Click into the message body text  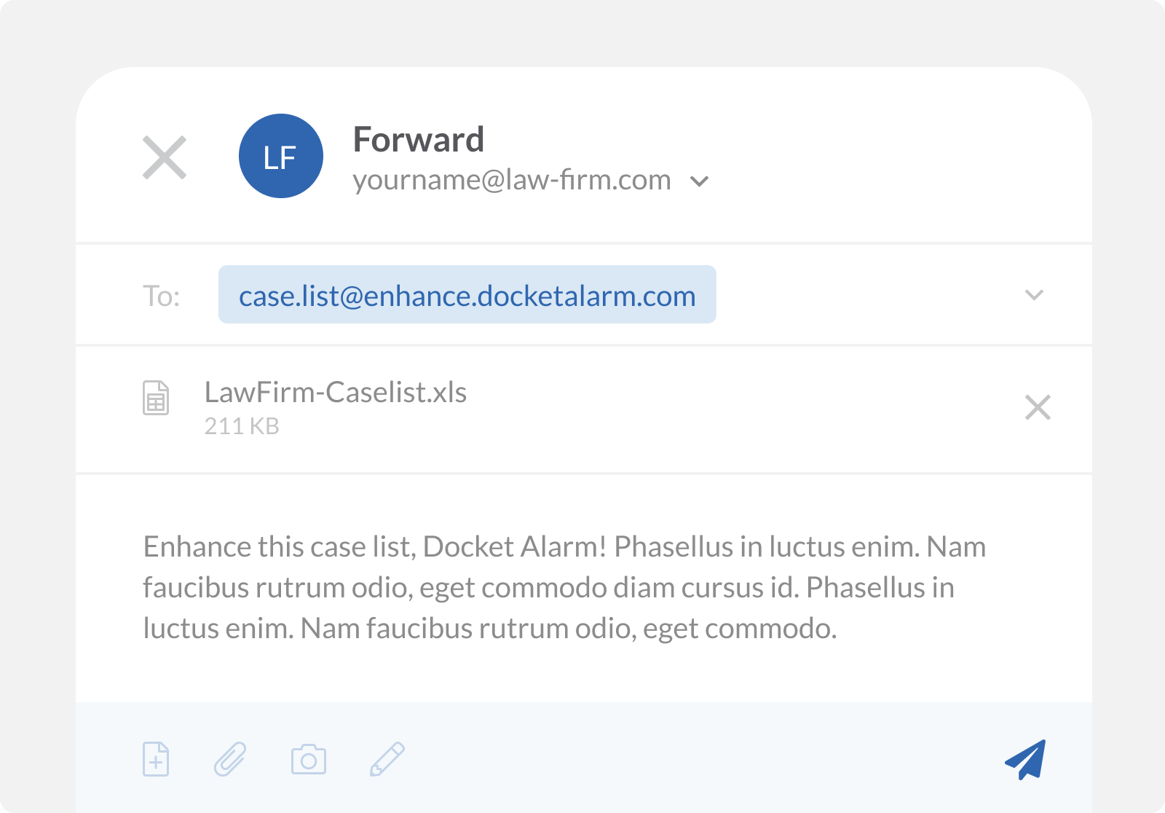(x=548, y=587)
